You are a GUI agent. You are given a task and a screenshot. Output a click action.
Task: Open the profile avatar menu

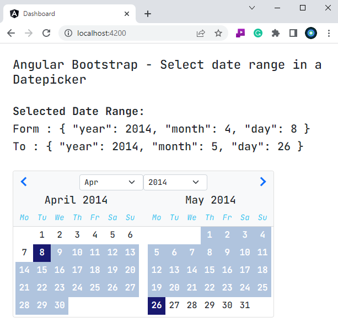(x=311, y=33)
